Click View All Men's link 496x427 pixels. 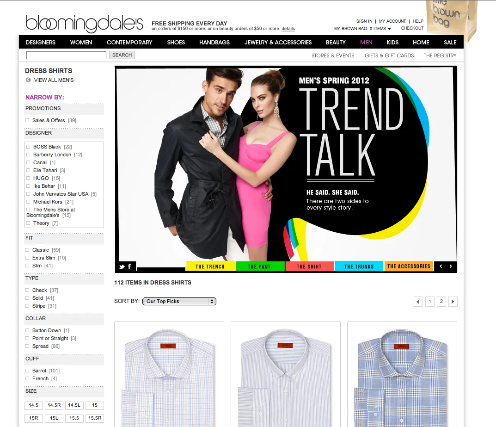click(x=54, y=80)
